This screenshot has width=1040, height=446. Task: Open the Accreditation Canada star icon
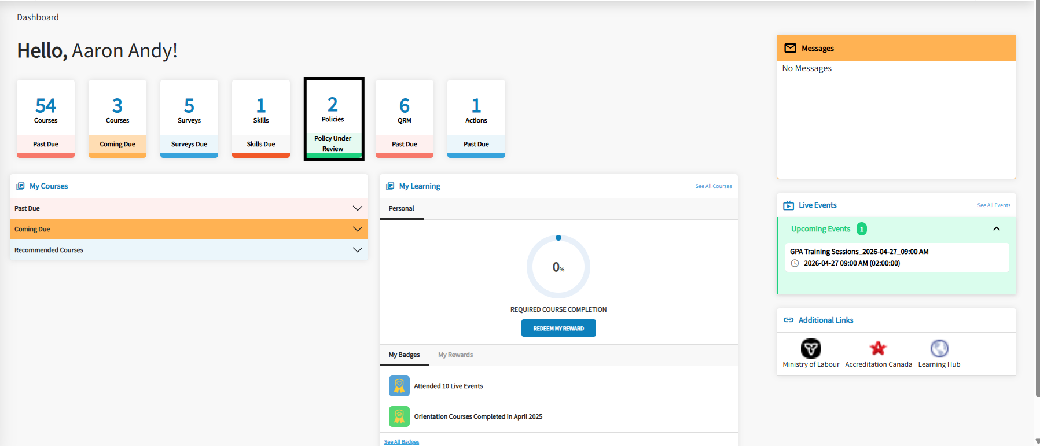coord(878,348)
